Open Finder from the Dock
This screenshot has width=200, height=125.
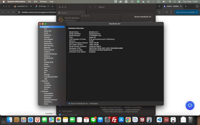(10, 120)
